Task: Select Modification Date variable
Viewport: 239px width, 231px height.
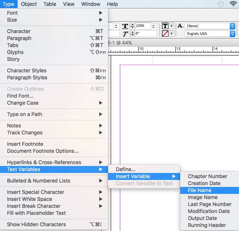Action: [x=208, y=211]
